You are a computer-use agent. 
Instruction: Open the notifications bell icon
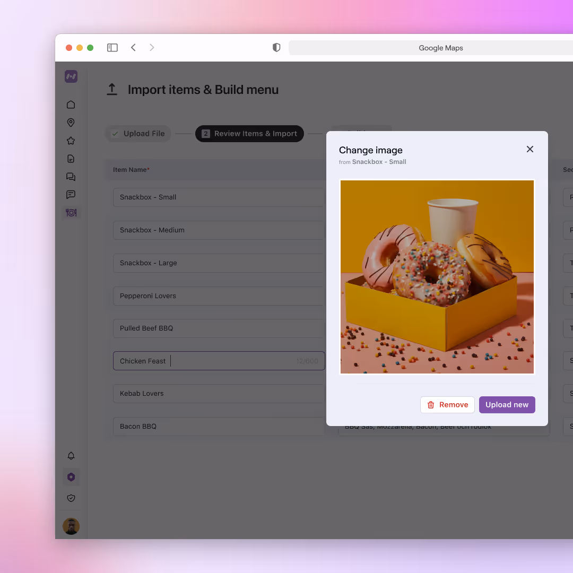click(x=71, y=456)
